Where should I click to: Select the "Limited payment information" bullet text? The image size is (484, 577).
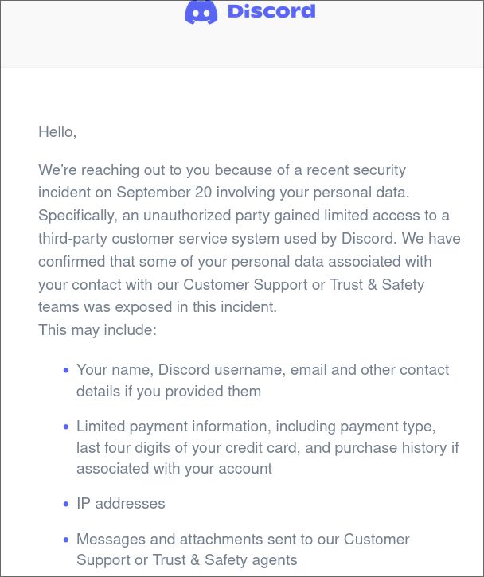tap(174, 426)
